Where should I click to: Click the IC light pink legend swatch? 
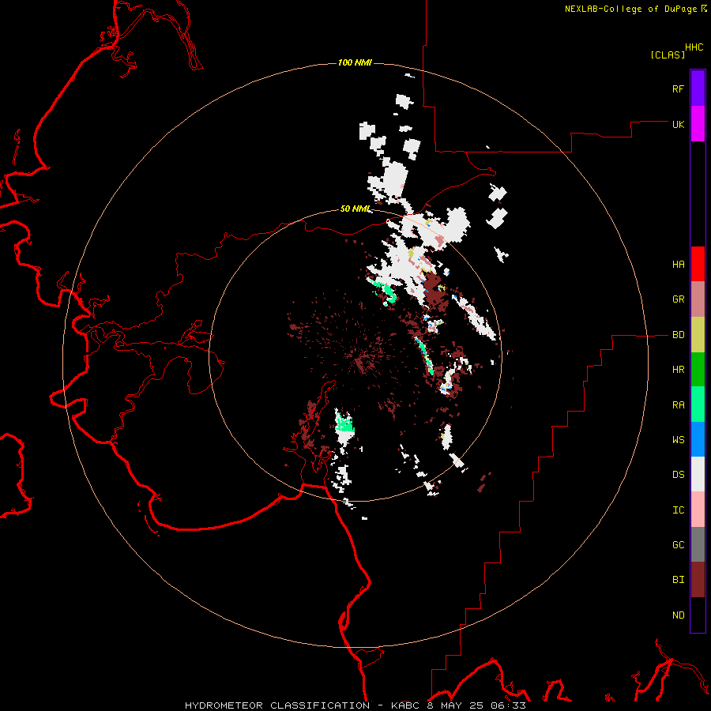(x=698, y=510)
